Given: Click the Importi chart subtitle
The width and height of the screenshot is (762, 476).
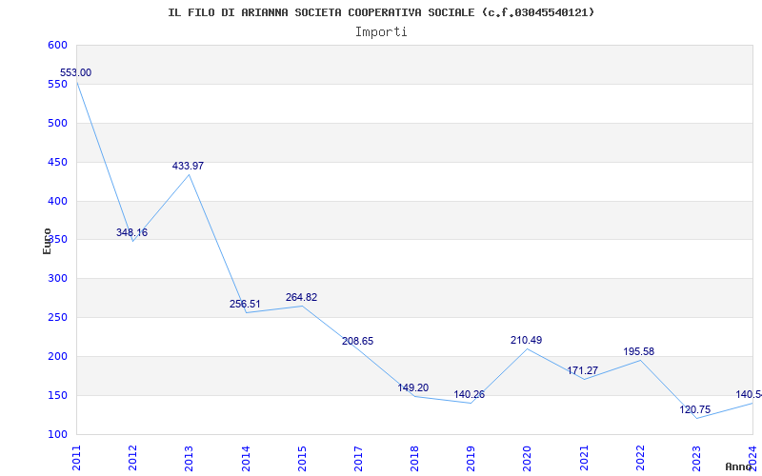Looking at the screenshot, I should pyautogui.click(x=381, y=32).
